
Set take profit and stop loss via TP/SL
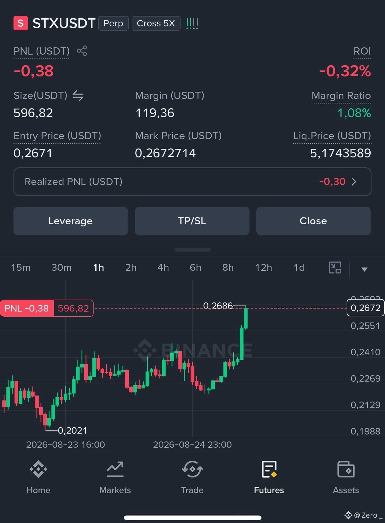[192, 221]
